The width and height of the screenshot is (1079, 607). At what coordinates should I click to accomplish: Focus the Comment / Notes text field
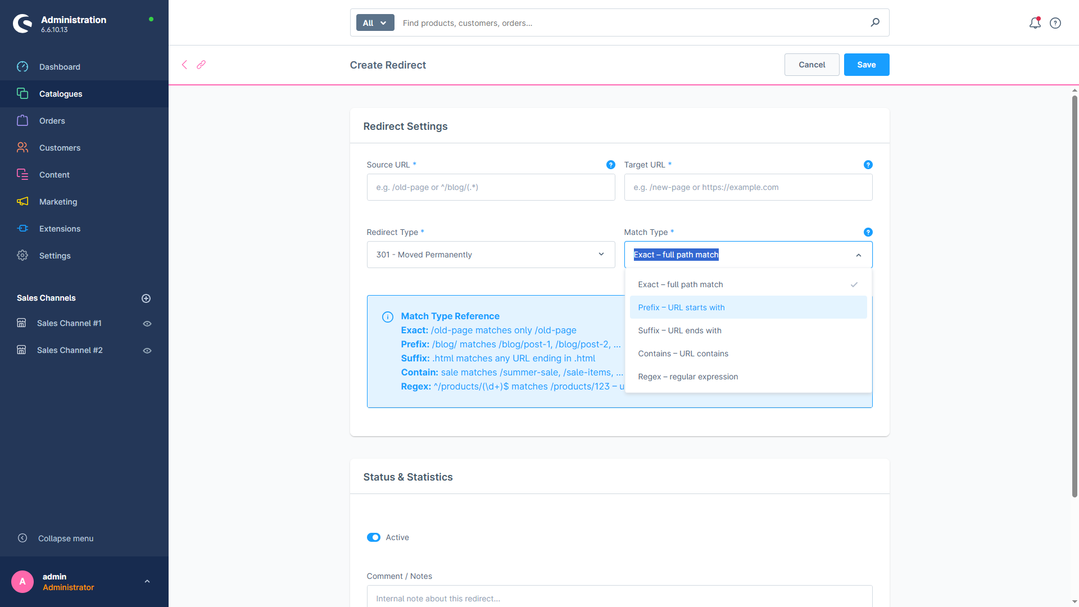point(619,596)
